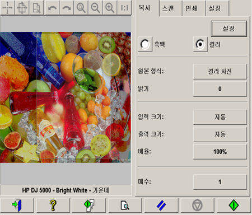252x215 pixels.
Task: Rotate preview counterclockwise with left arrow
Action: tap(52, 7)
